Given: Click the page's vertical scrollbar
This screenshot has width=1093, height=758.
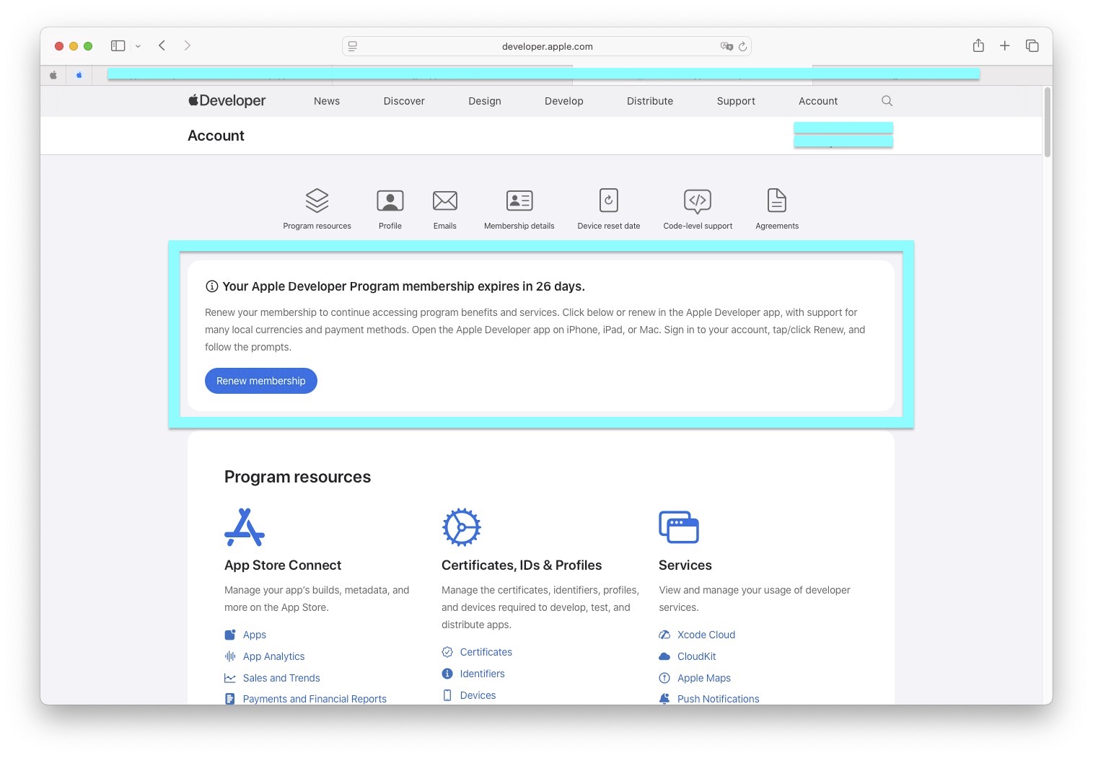Looking at the screenshot, I should click(x=1048, y=121).
